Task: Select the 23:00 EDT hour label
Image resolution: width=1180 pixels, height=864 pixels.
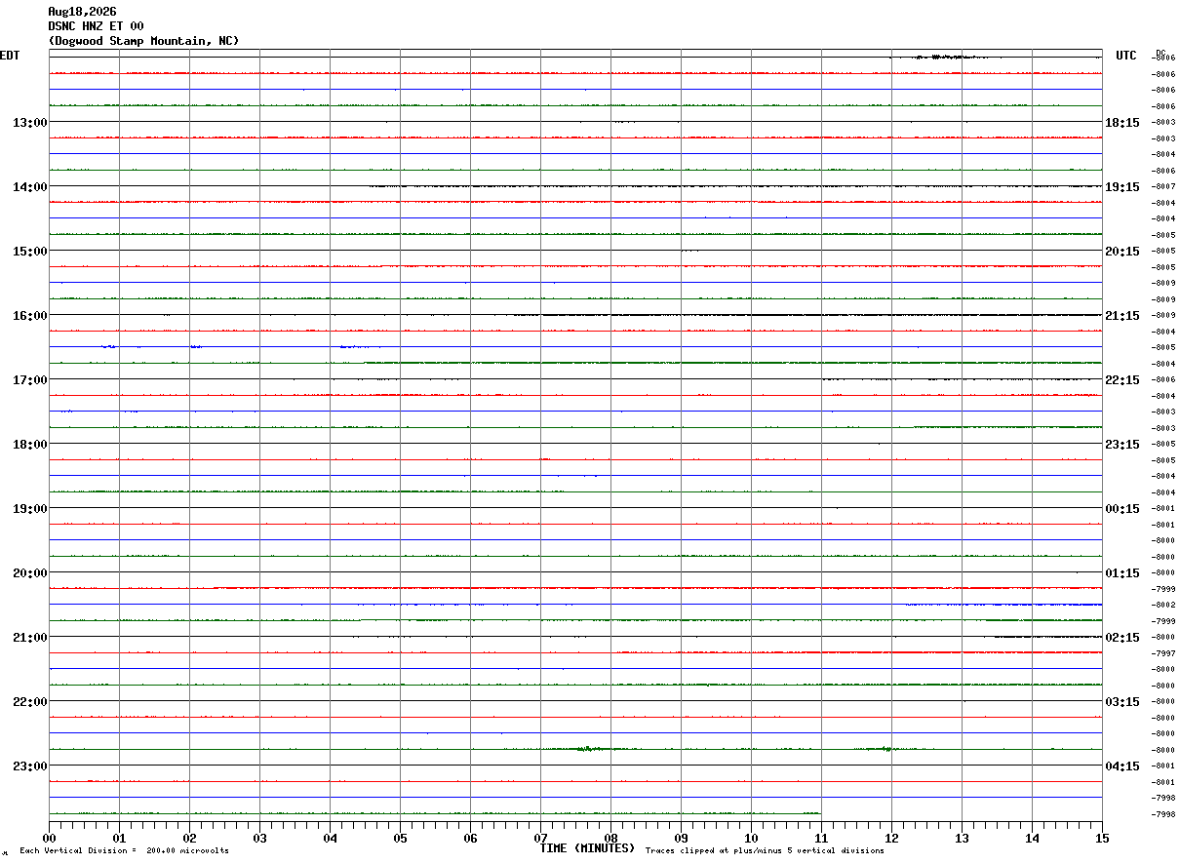Action: [30, 766]
